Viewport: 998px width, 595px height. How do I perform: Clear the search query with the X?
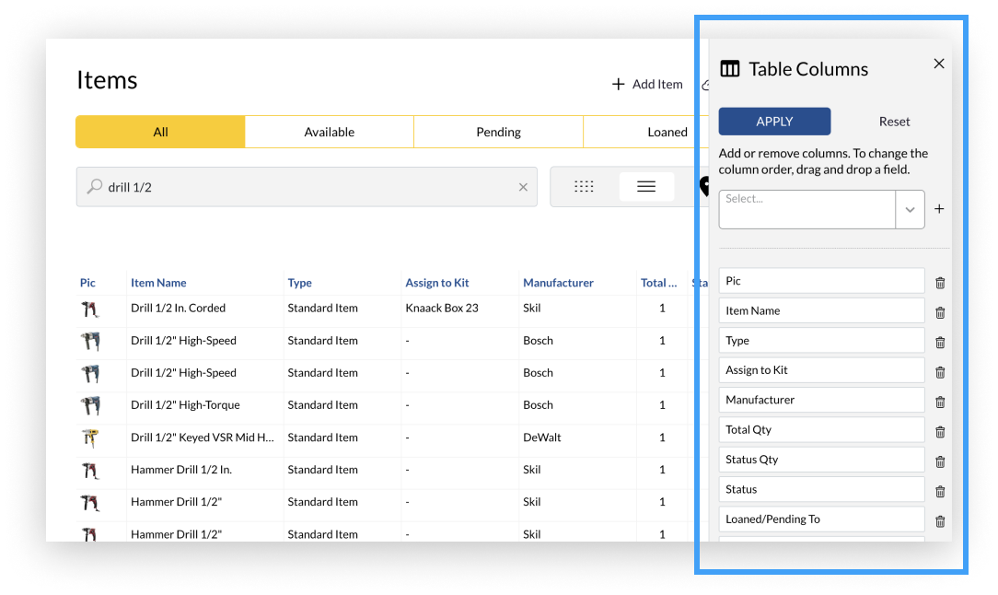point(523,186)
